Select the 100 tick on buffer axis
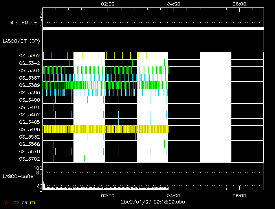275x209 pixels. pyautogui.click(x=38, y=168)
